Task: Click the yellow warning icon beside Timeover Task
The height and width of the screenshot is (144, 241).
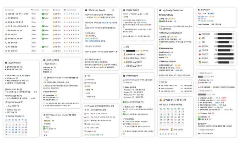Action: [199, 113]
